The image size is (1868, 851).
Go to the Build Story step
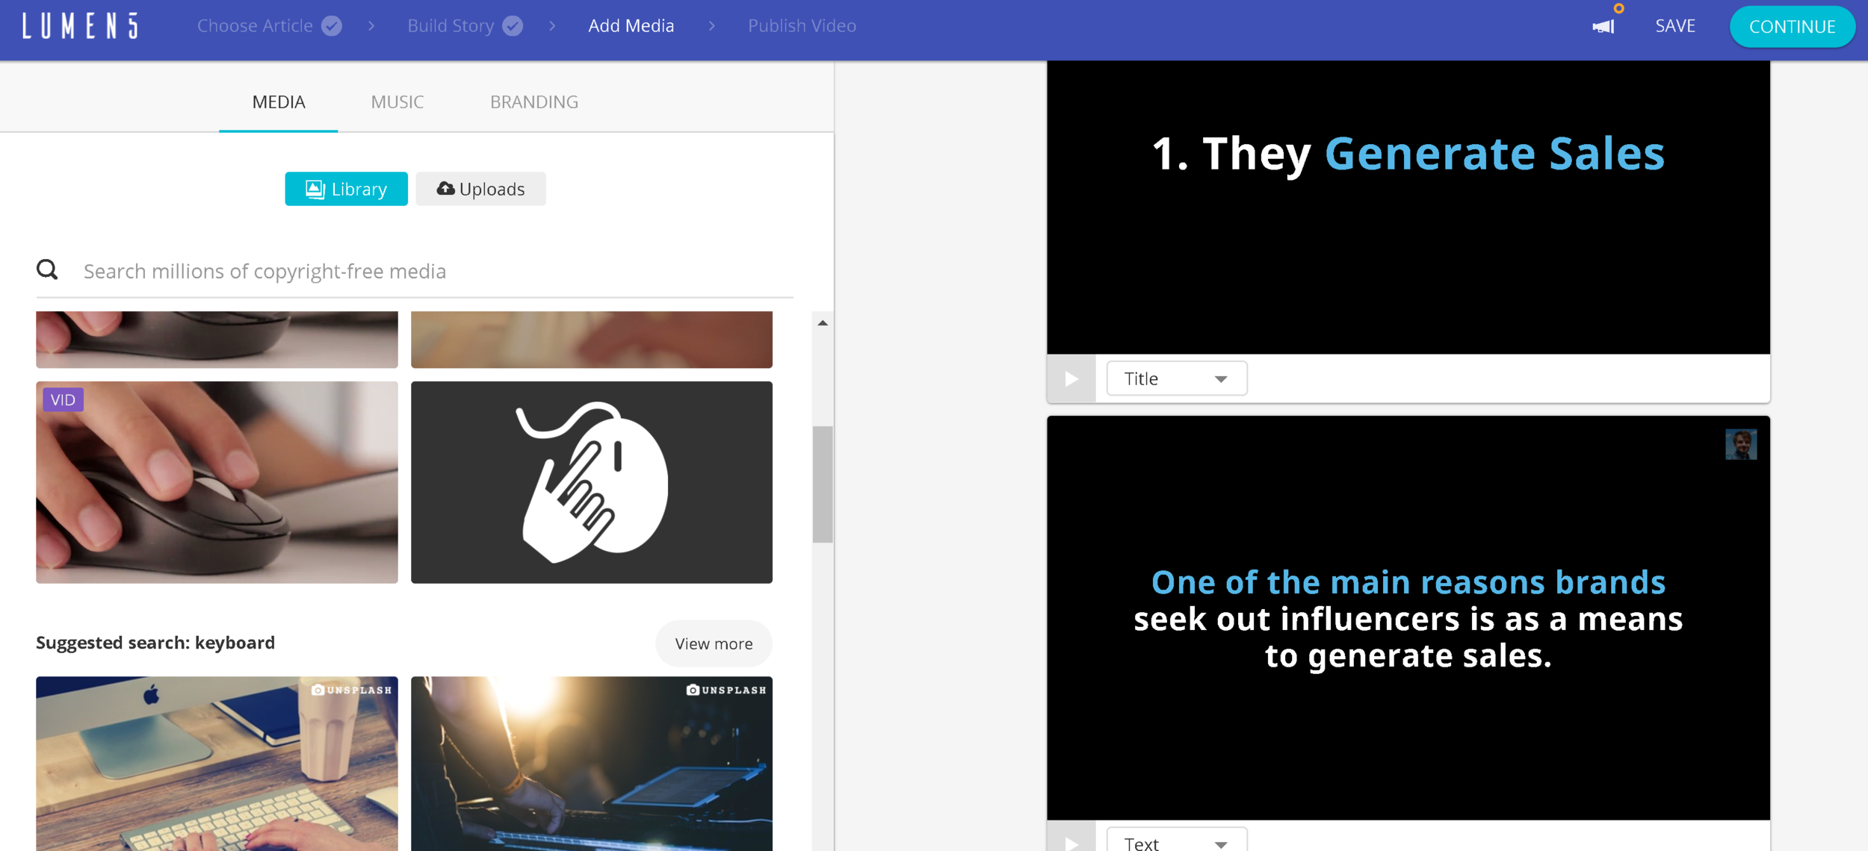click(x=451, y=26)
